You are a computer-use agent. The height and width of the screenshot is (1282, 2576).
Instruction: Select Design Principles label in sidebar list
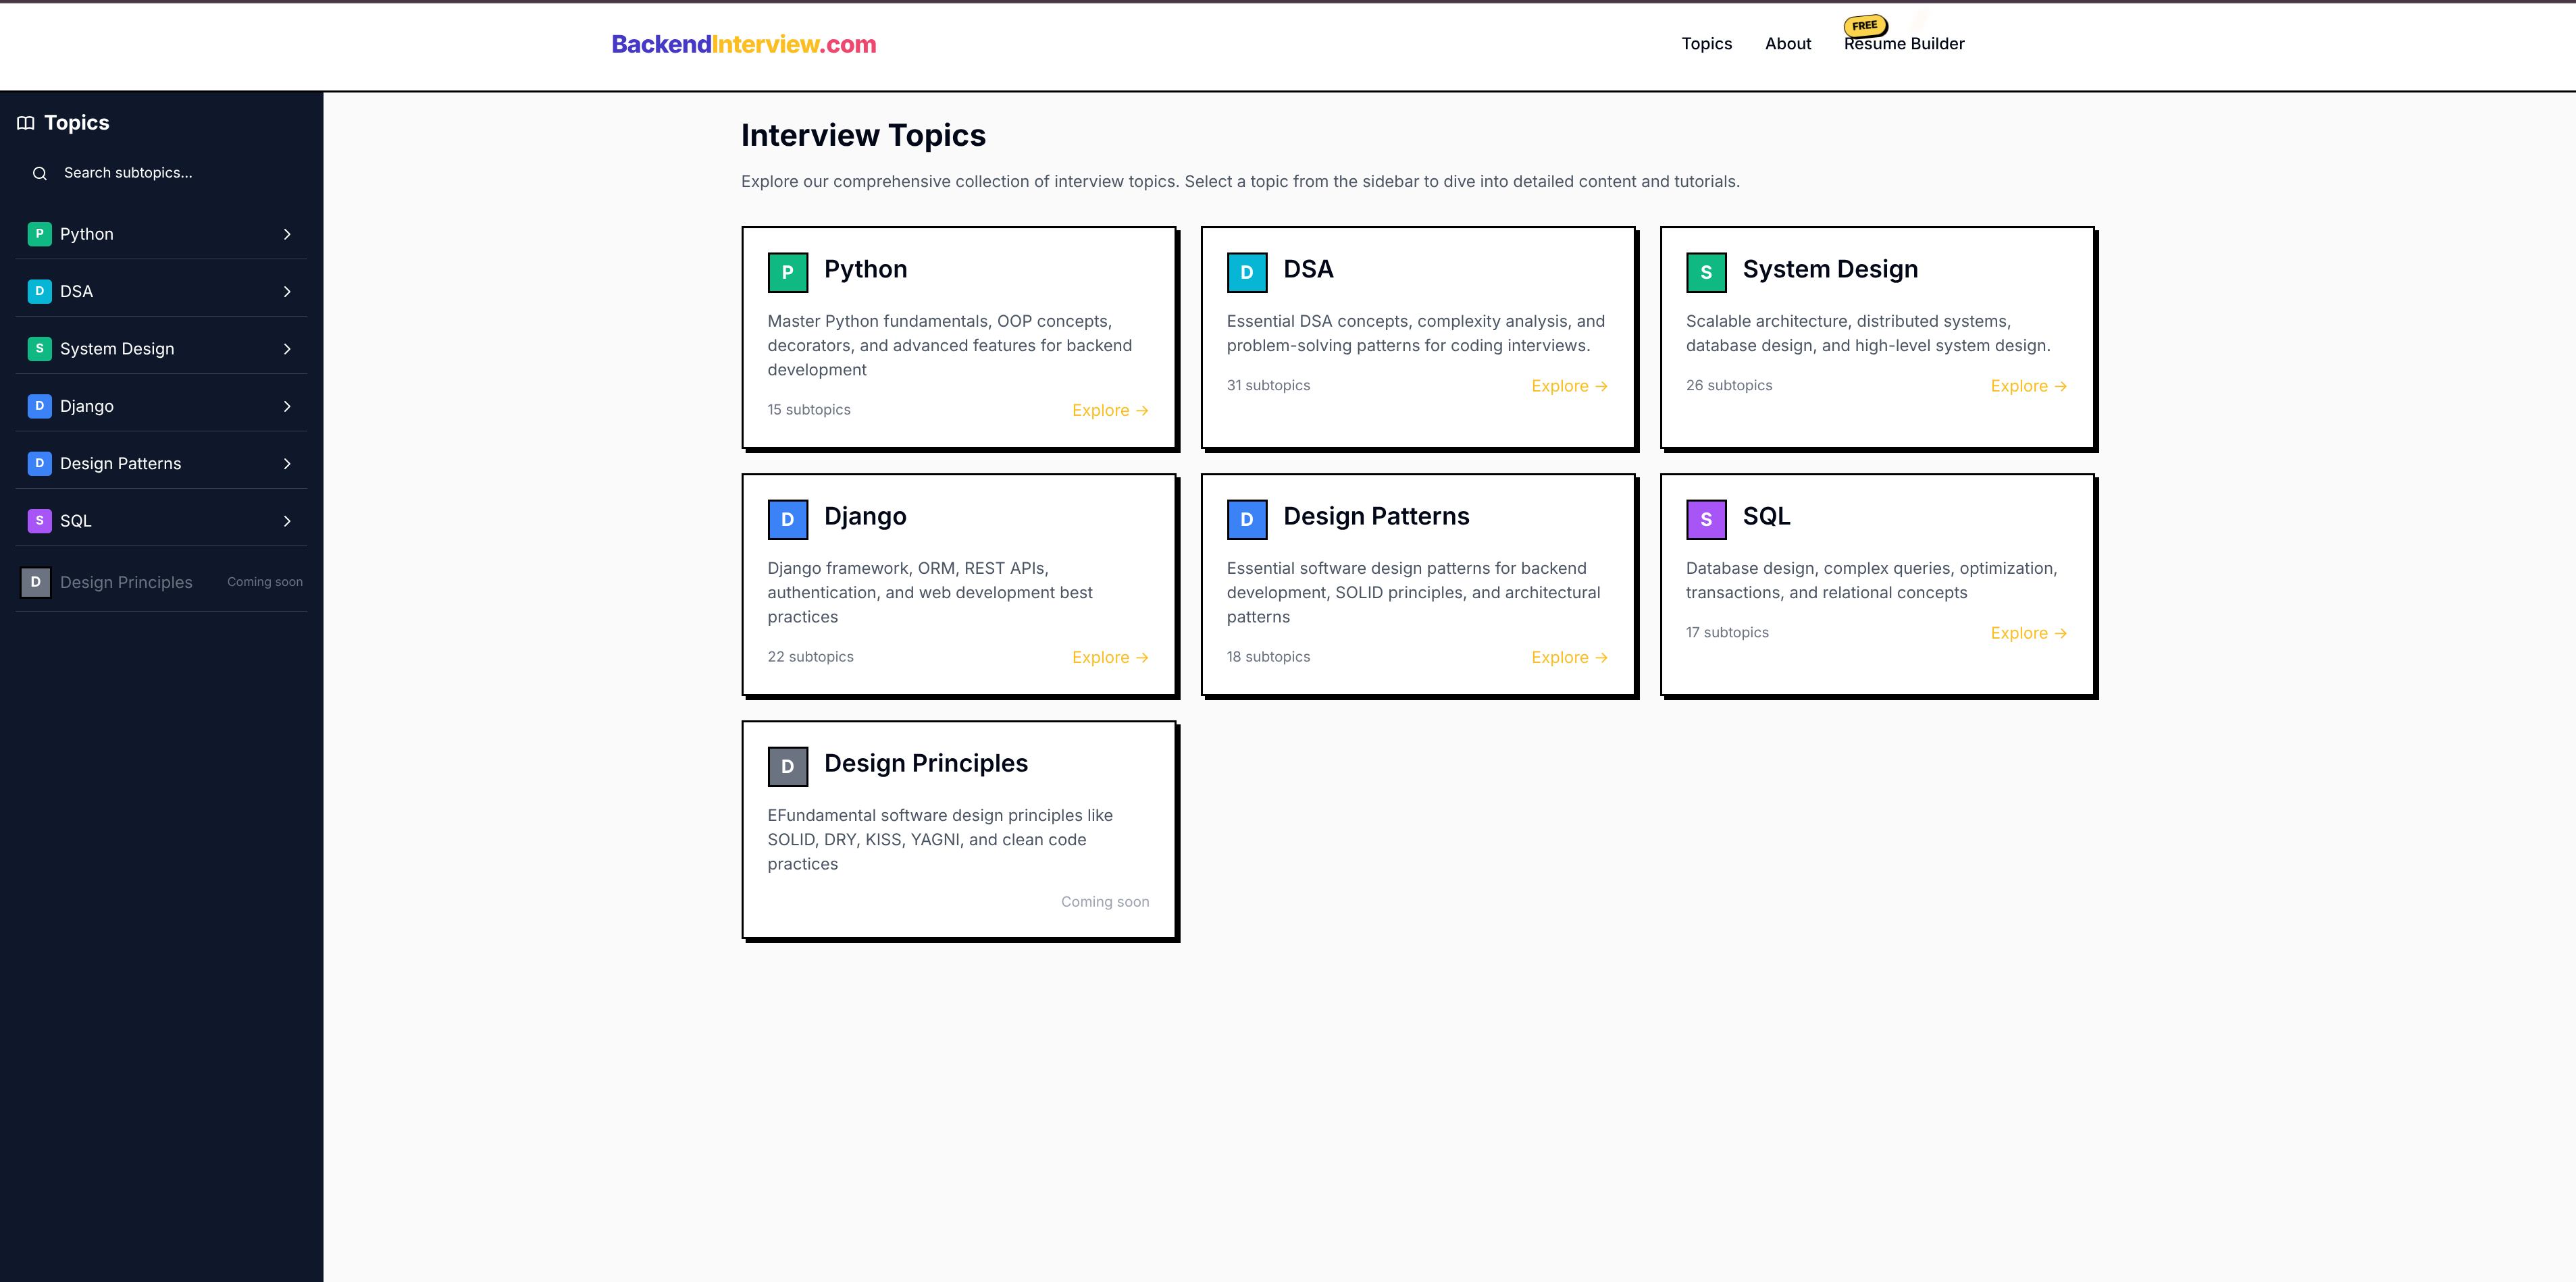pos(126,583)
